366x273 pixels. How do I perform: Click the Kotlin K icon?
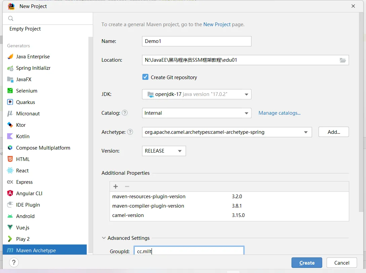[x=10, y=136]
